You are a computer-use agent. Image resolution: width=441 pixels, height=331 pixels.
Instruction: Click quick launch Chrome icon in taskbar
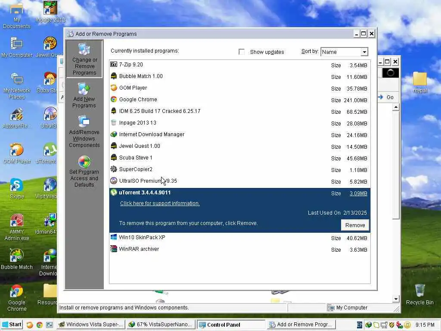(x=39, y=325)
